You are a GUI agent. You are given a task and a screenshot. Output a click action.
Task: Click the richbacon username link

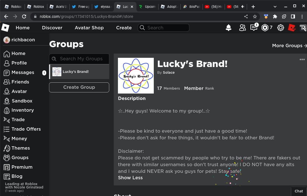[23, 40]
